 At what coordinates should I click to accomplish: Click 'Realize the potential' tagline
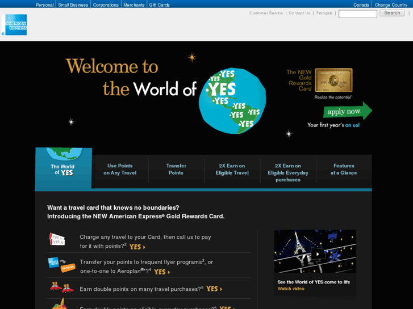(333, 97)
